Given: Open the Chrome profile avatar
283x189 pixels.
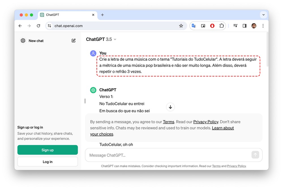Looking at the screenshot, I should click(x=254, y=26).
